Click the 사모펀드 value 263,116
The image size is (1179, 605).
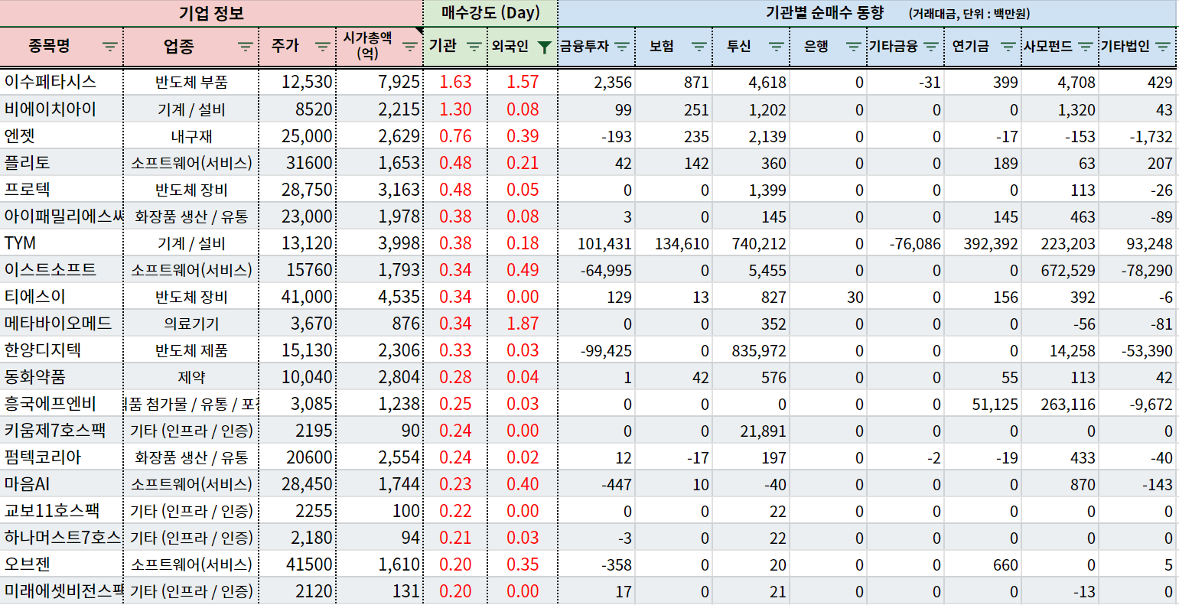[x=1060, y=403]
